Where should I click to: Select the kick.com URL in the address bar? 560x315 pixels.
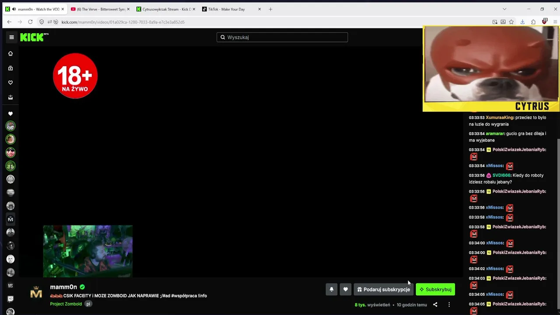[123, 22]
